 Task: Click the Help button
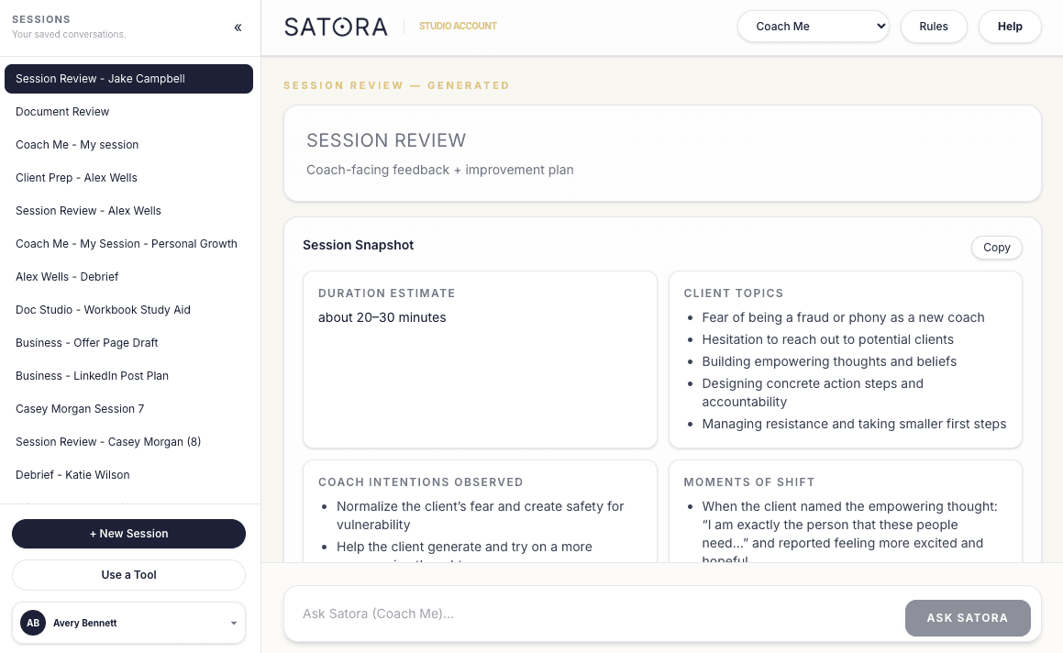pyautogui.click(x=1009, y=26)
